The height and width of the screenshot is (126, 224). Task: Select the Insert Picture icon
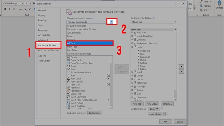68,103
